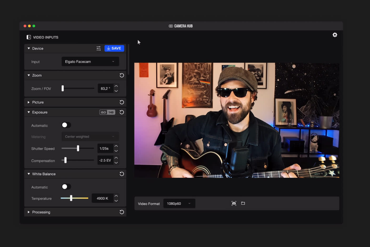
Task: Increase the Zoom / FOV value
Action: coord(116,86)
